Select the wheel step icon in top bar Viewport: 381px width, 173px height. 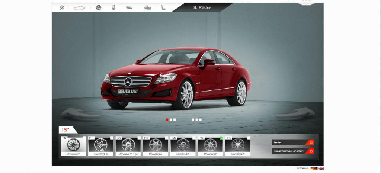pyautogui.click(x=99, y=8)
